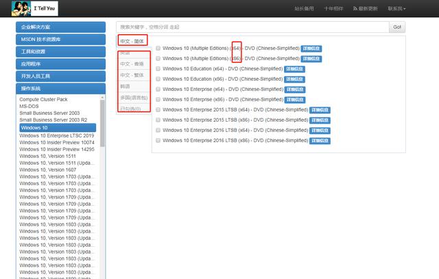Screen dimensions: 439x279
Task: Expand the 工具和资源 category panel
Action: pyautogui.click(x=60, y=51)
